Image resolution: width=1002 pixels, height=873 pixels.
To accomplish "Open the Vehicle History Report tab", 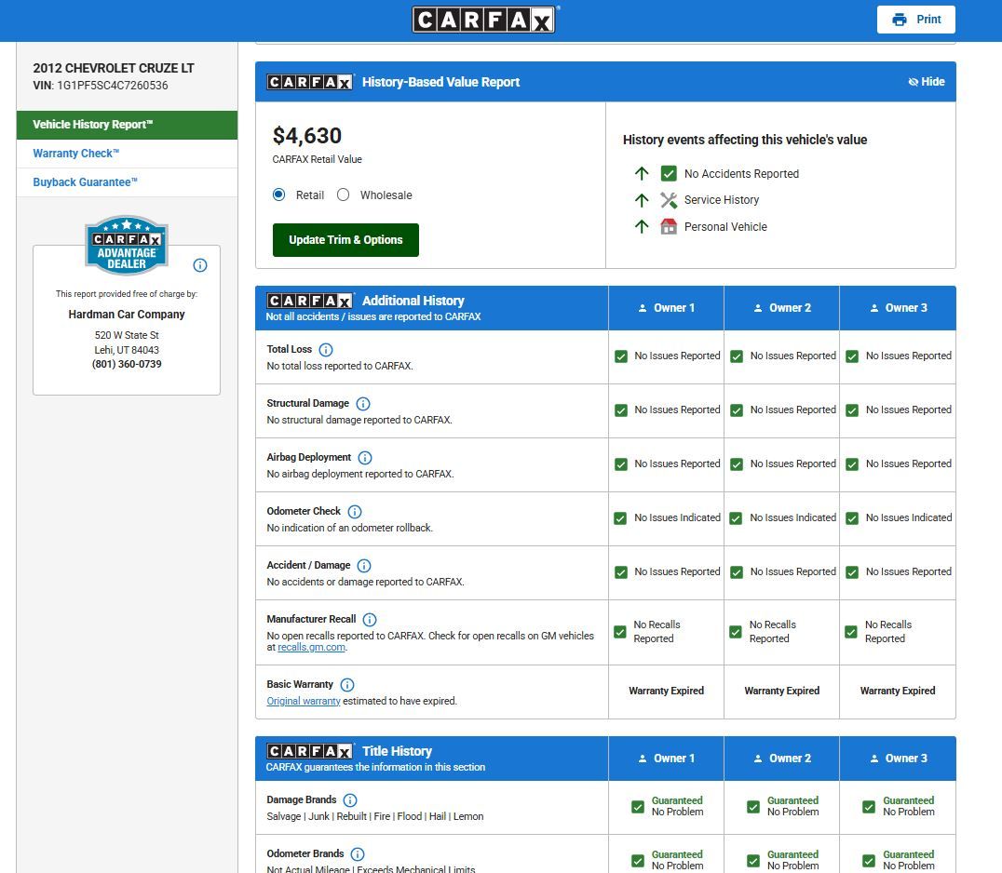I will 93,125.
